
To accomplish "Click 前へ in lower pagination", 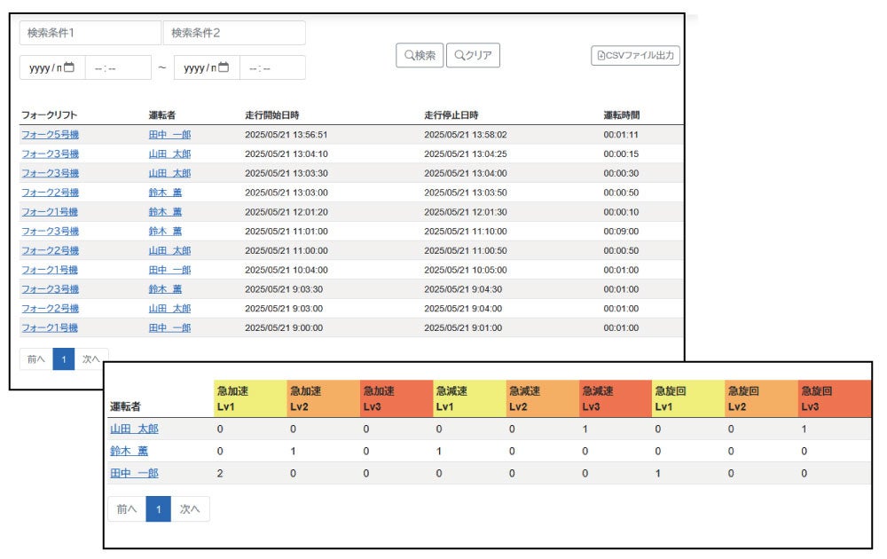I will tap(127, 509).
